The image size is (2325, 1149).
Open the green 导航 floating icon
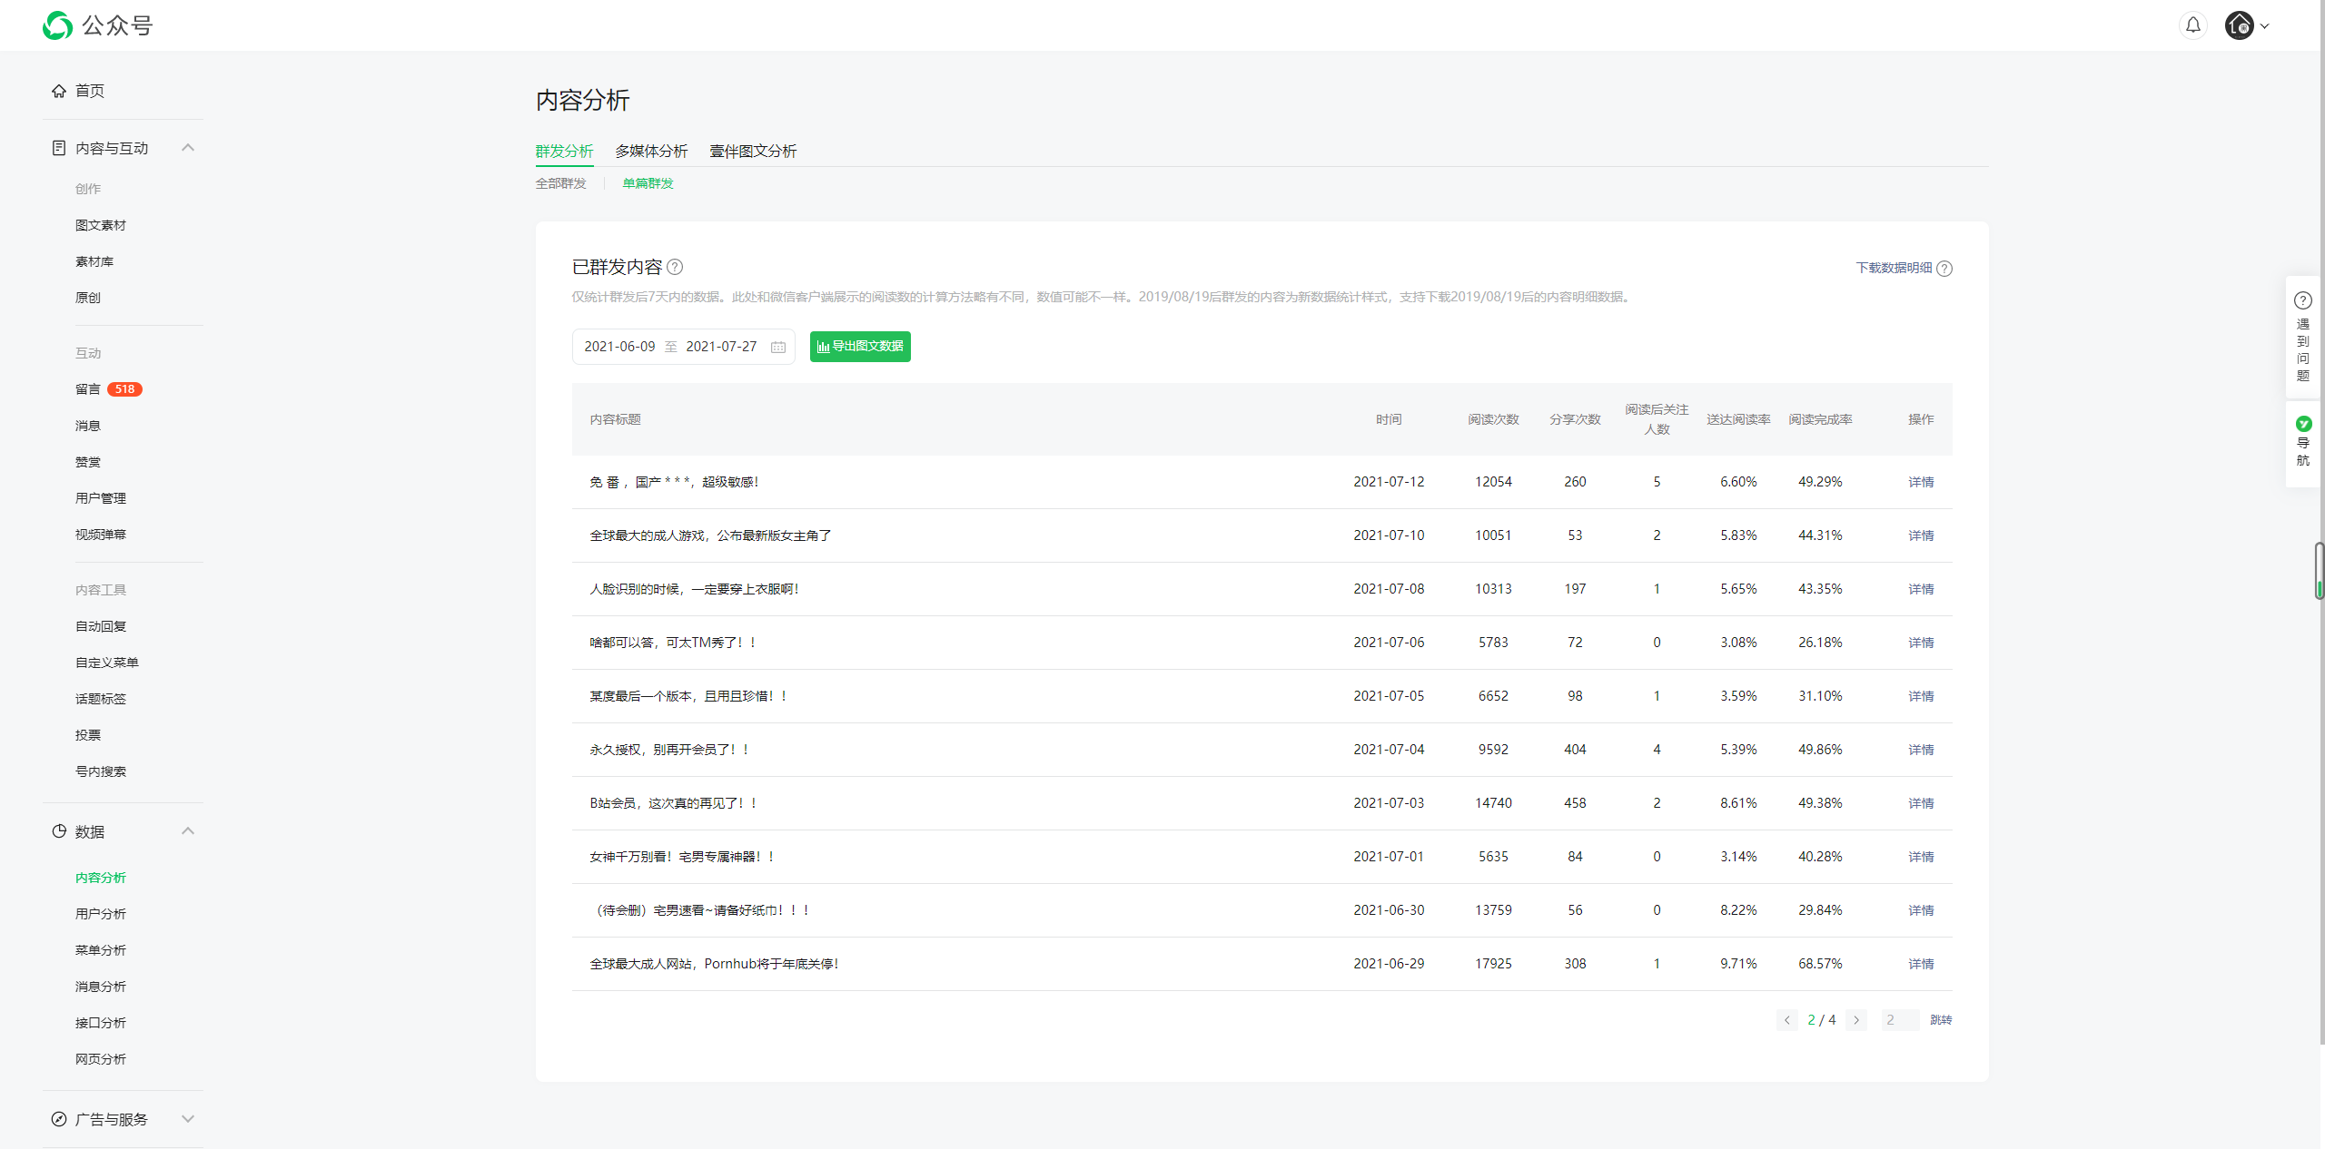[2303, 424]
